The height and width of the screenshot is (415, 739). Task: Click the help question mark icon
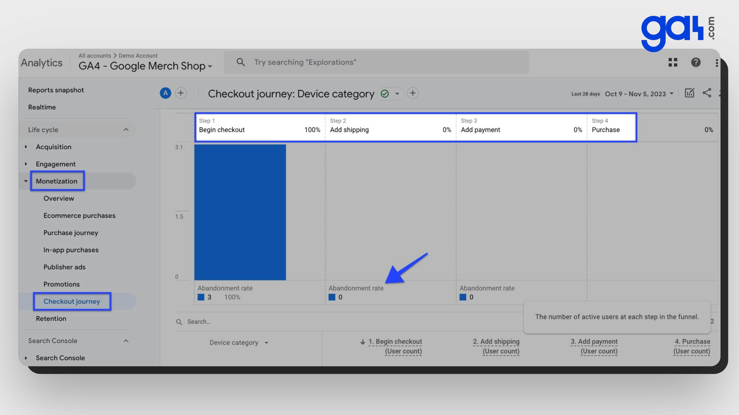pos(696,62)
